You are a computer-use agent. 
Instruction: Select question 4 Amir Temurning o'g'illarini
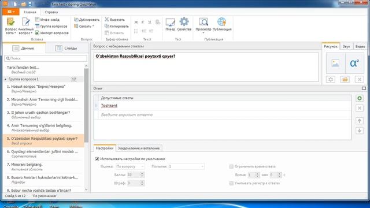pos(44,128)
